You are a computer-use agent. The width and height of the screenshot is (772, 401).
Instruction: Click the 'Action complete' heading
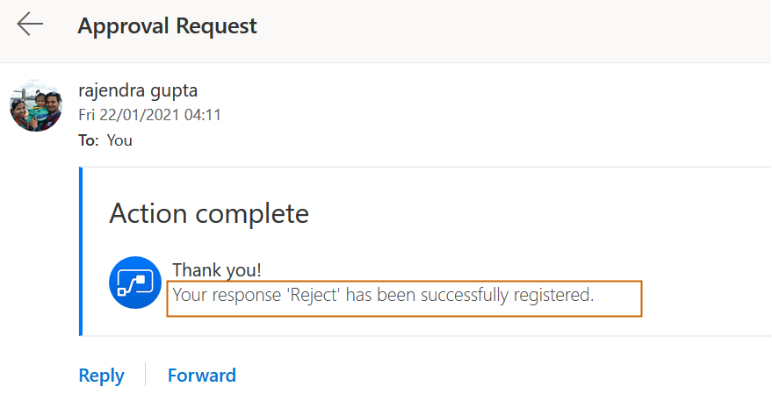(209, 213)
